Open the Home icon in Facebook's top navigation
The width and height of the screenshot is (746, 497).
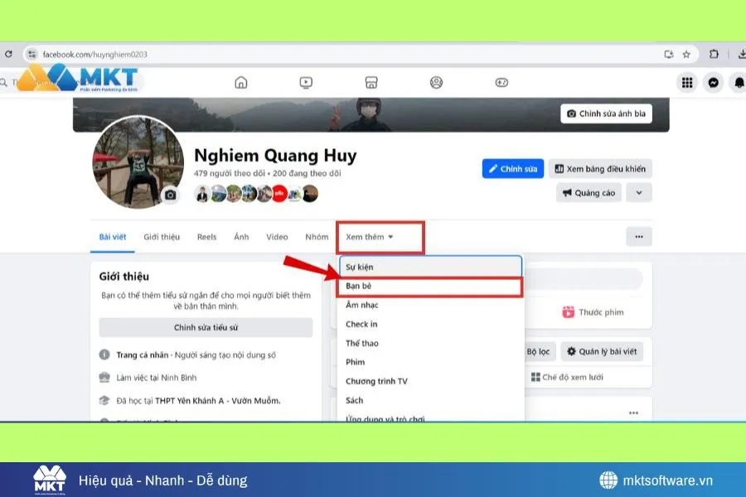tap(240, 82)
